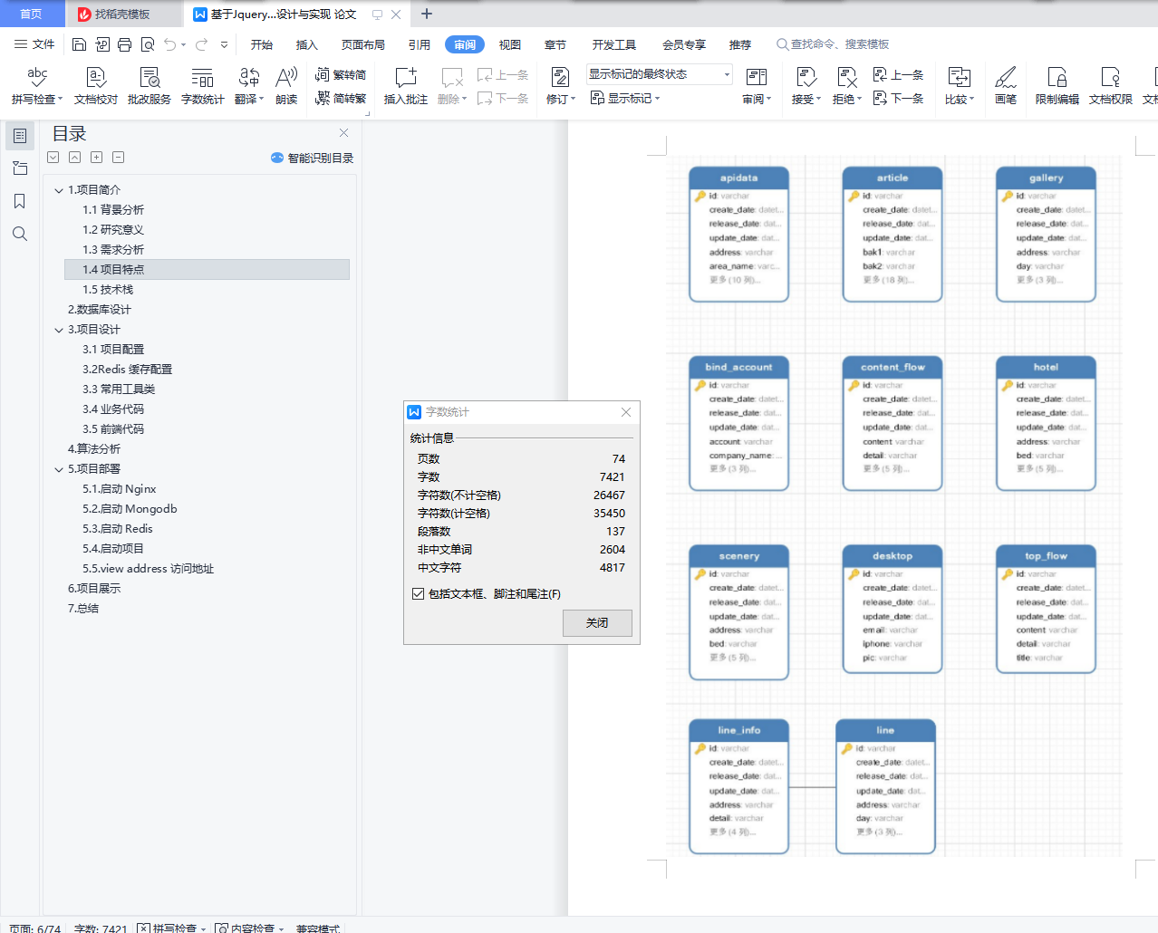Image resolution: width=1158 pixels, height=933 pixels.
Task: Open document permissions (文档权限)
Action: [1111, 86]
